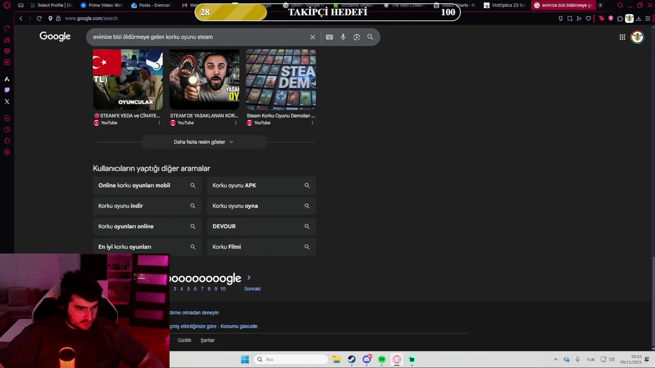
Task: Launch Steam from the taskbar
Action: coord(352,359)
